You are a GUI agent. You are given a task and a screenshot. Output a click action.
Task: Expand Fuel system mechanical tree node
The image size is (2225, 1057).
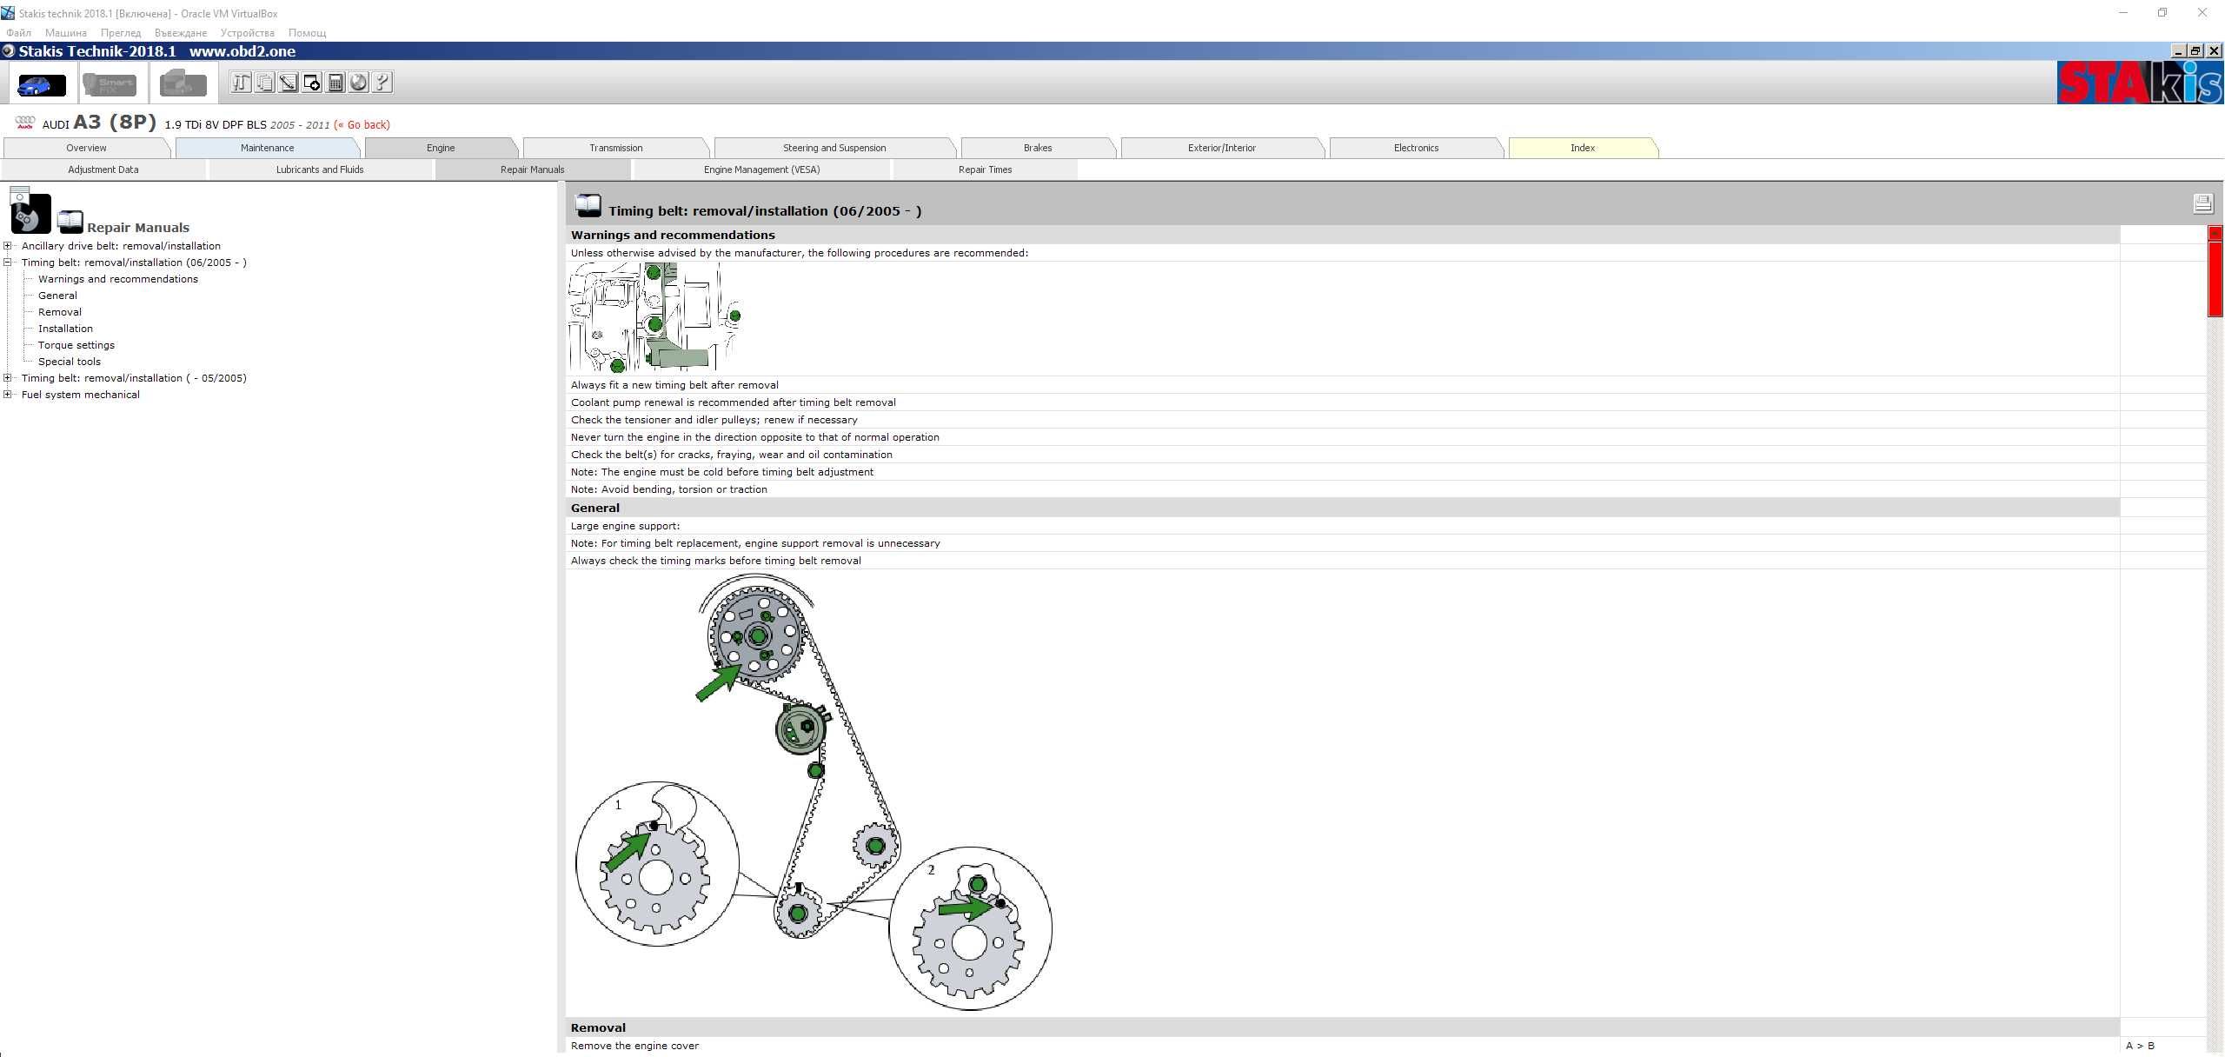point(8,395)
